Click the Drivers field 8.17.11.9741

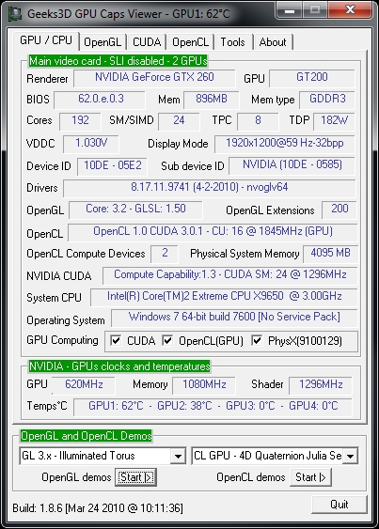point(210,188)
